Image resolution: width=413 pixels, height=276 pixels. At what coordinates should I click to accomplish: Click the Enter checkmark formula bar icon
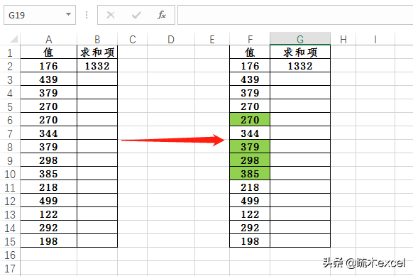tap(136, 15)
